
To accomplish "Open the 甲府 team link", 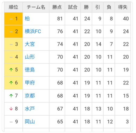I will (x=30, y=83).
